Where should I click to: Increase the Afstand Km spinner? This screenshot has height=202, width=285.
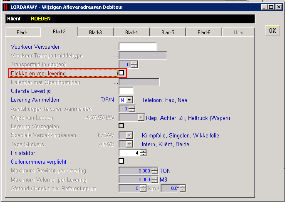pyautogui.click(x=143, y=187)
